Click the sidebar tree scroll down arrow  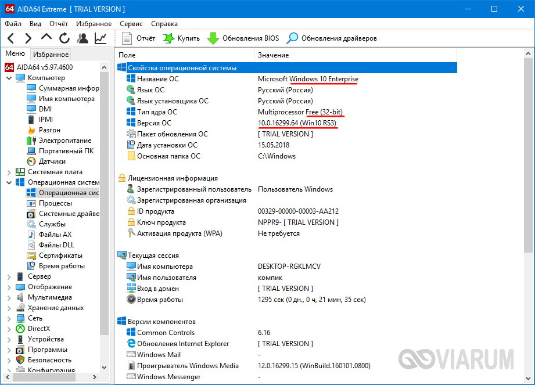pos(105,368)
